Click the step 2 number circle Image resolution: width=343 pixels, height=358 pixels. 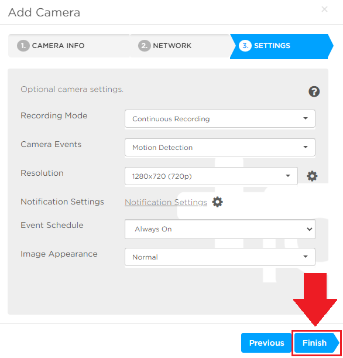point(145,46)
